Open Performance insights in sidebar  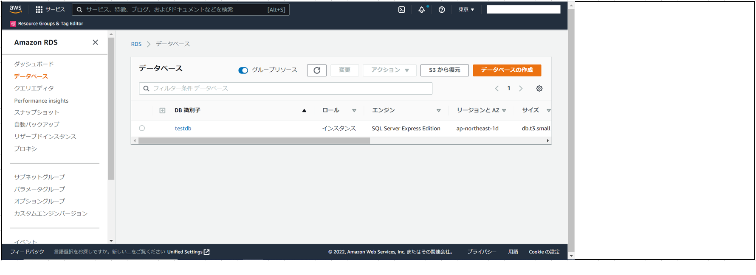pos(41,101)
